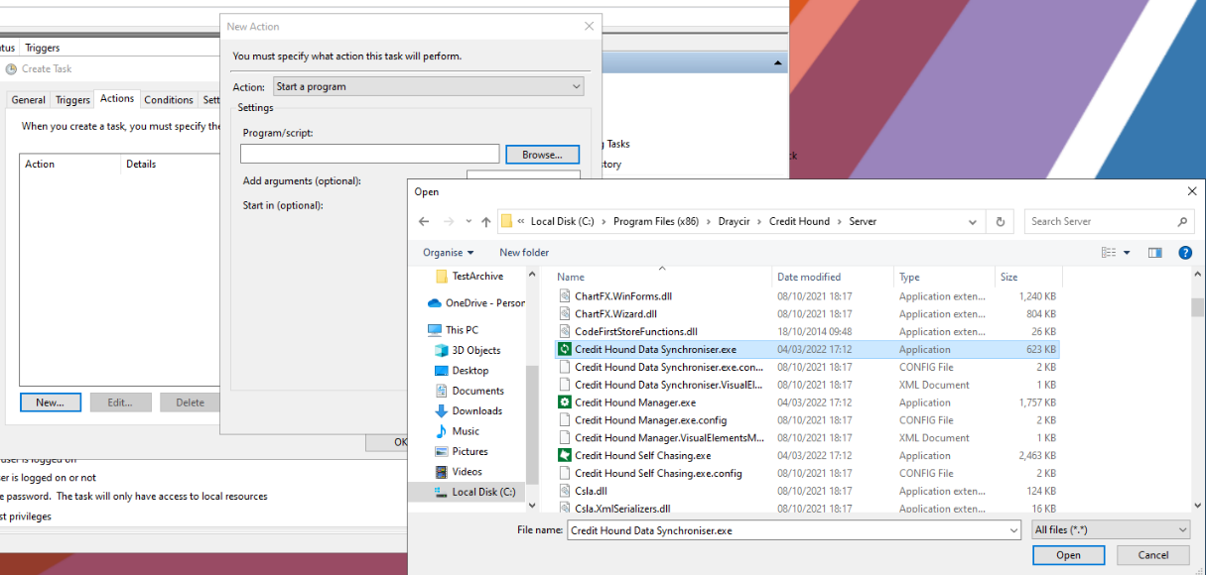Click the Up one level arrow

coord(485,222)
